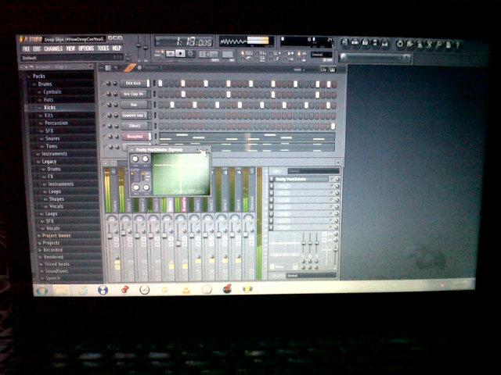Open the mixer output selector dropdown at bottom

coord(311,276)
